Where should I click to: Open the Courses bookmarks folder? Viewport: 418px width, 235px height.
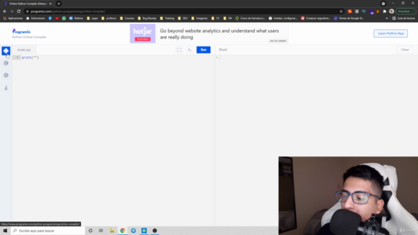click(x=127, y=18)
